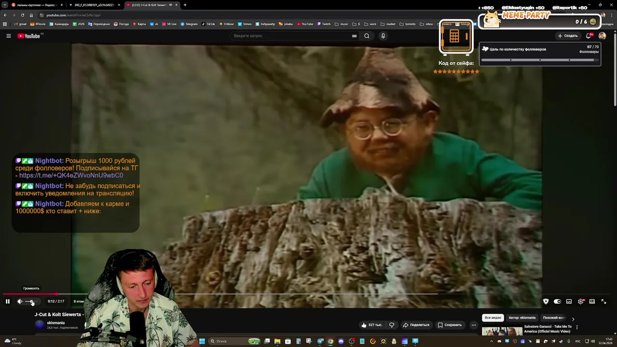The width and height of the screenshot is (617, 347).
Task: Open the YouTube notifications bell
Action: 589,36
